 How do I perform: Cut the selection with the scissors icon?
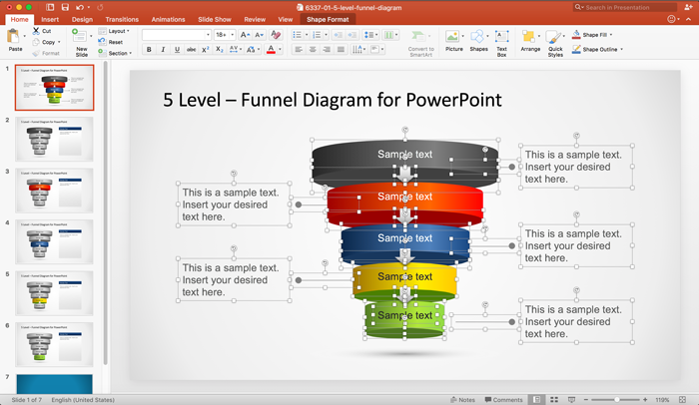36,31
